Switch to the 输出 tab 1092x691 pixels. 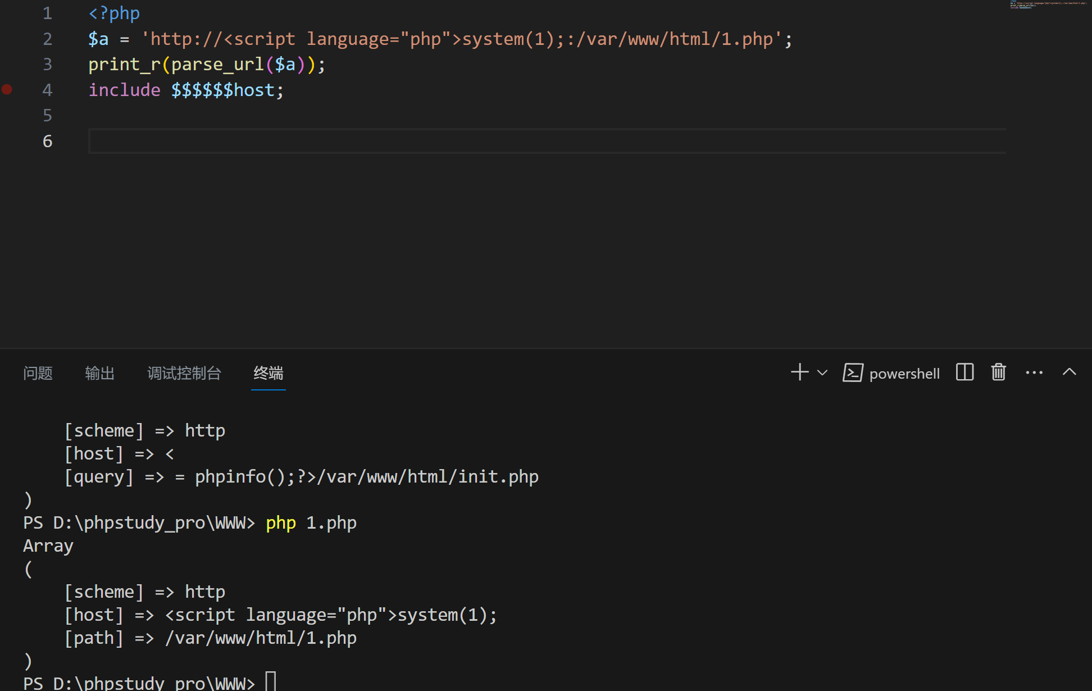pos(99,373)
